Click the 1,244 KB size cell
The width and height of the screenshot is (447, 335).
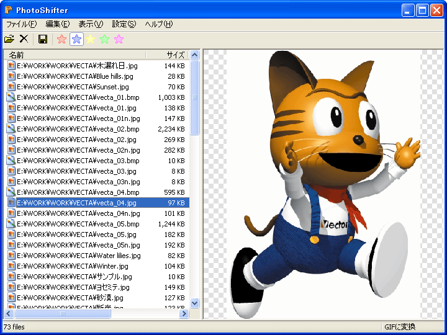click(171, 224)
